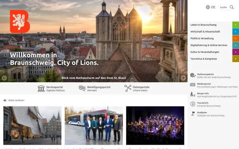Go to next hero slide
Image resolution: width=239 pixels, height=149 pixels.
pyautogui.click(x=183, y=78)
